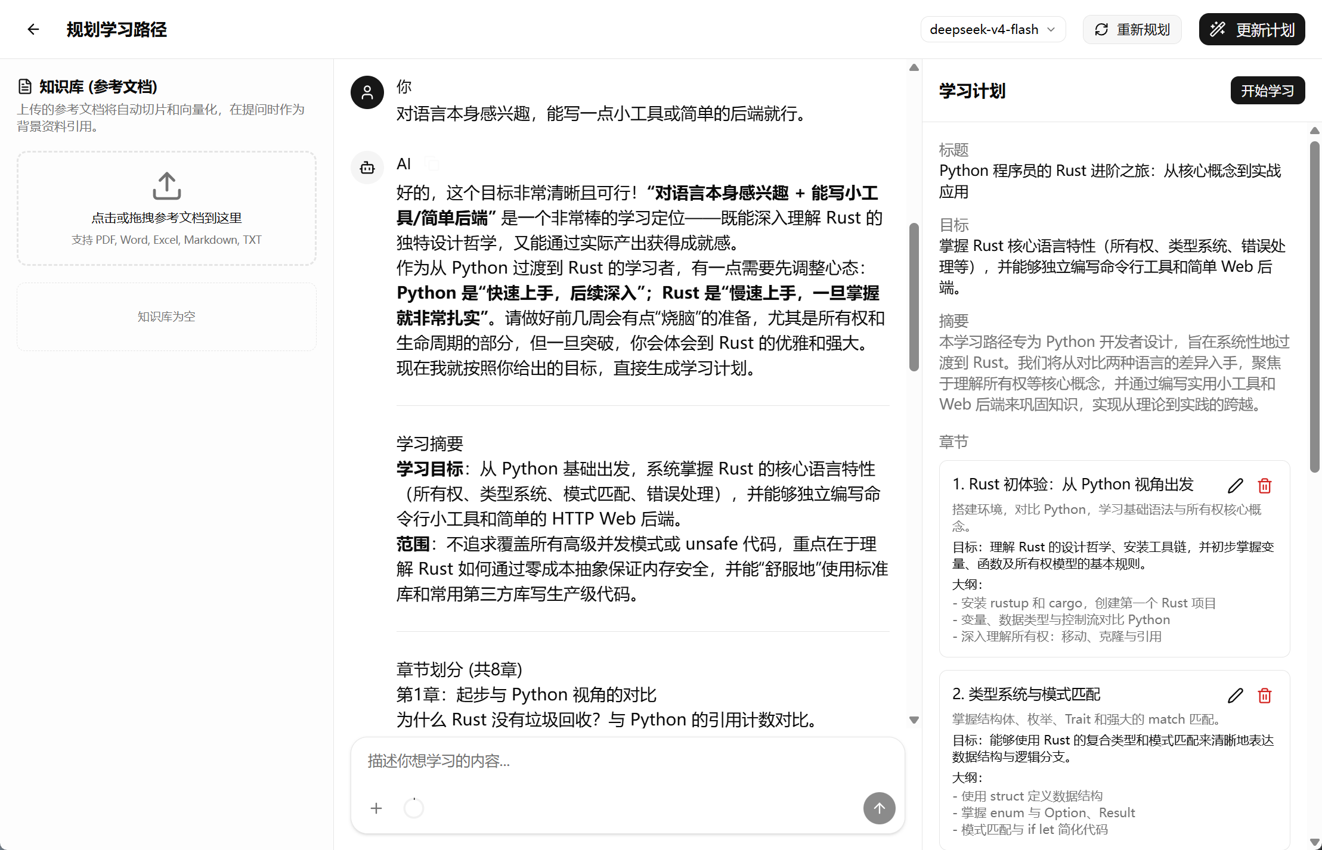Focus the 描述你想学习的内容 input field
The height and width of the screenshot is (850, 1322).
(627, 761)
